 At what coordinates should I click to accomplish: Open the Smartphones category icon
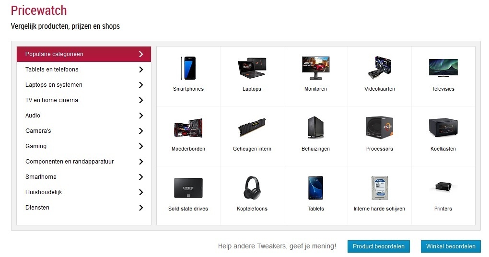[x=188, y=68]
